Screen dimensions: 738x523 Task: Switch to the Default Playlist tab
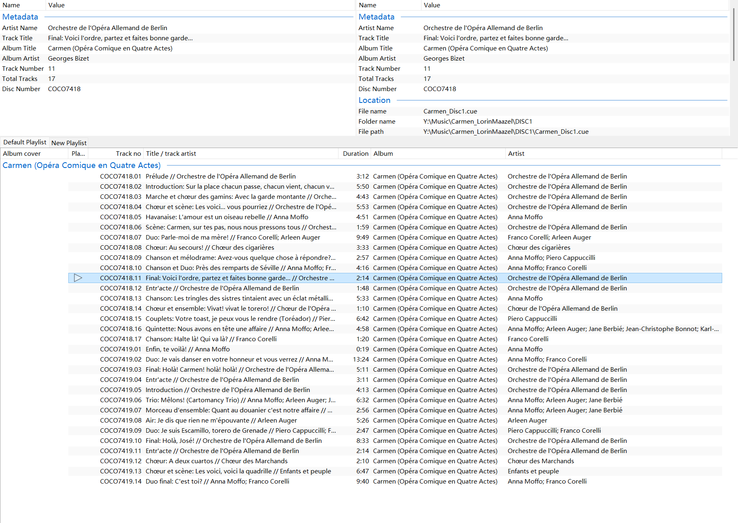(x=24, y=142)
